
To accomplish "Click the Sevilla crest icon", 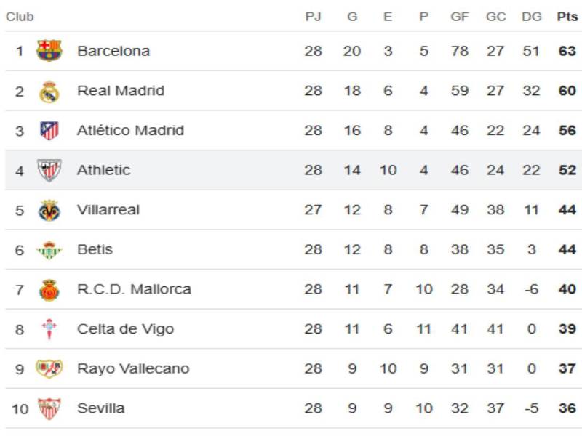I will pos(49,408).
